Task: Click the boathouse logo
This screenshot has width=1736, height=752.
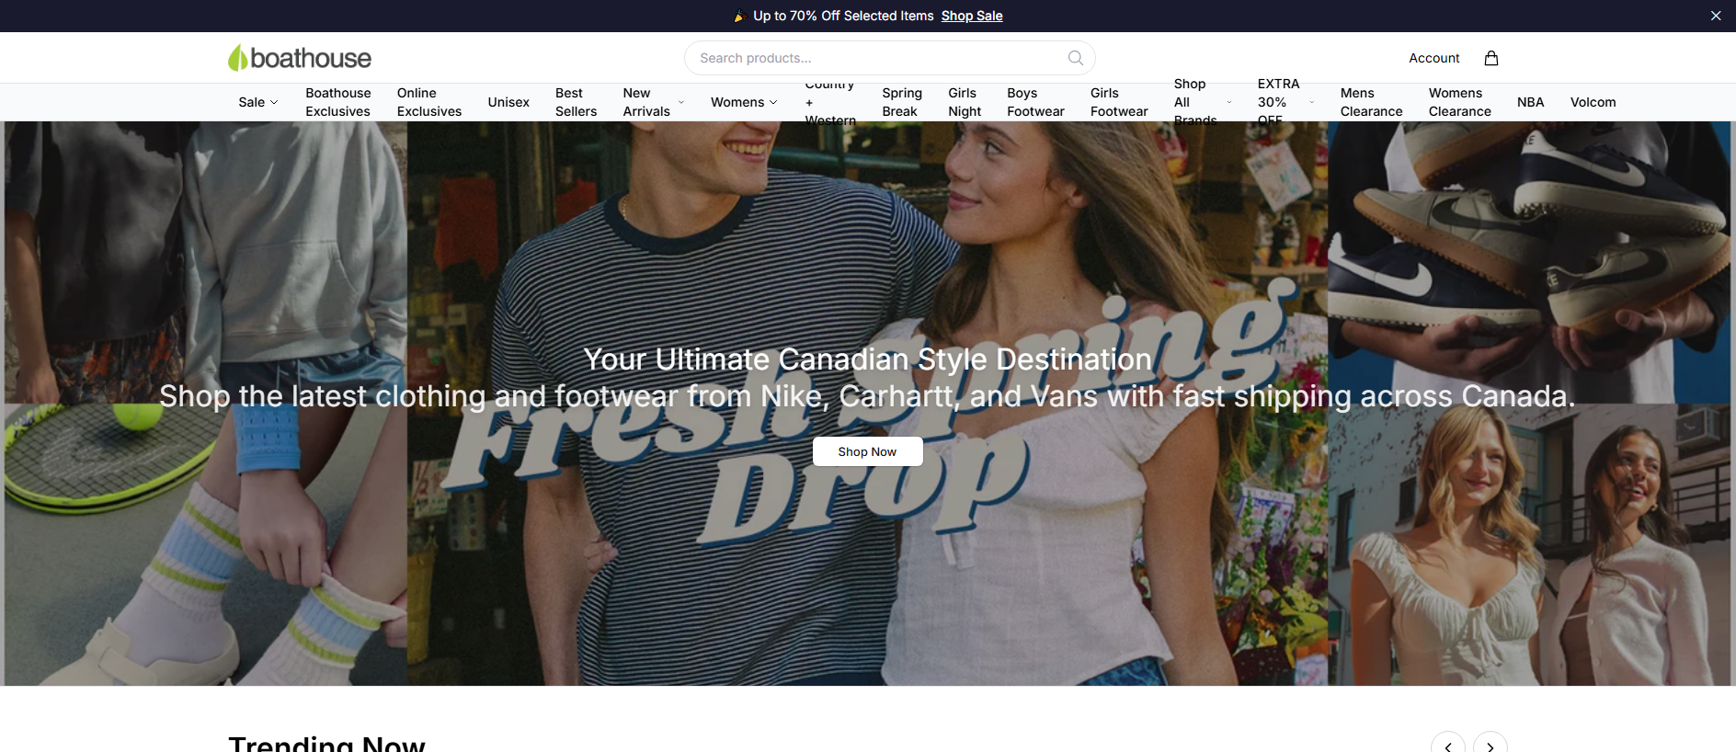Action: (300, 58)
